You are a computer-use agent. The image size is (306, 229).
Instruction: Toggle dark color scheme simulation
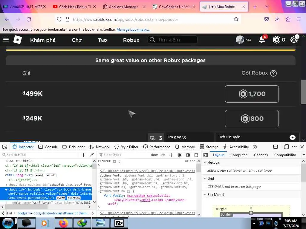pos(188,155)
